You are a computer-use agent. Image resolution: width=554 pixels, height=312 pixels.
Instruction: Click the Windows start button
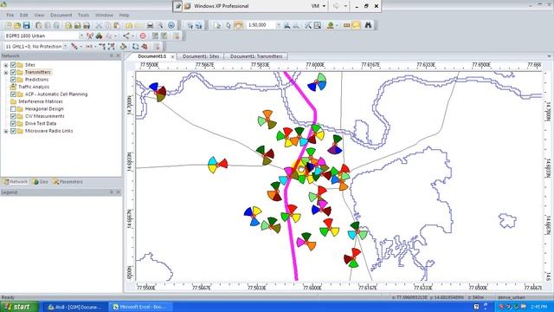[19, 307]
